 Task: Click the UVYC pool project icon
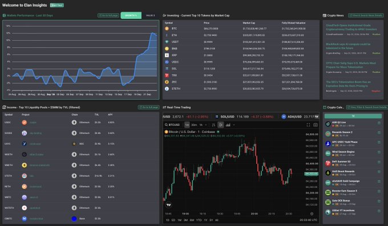[24, 144]
